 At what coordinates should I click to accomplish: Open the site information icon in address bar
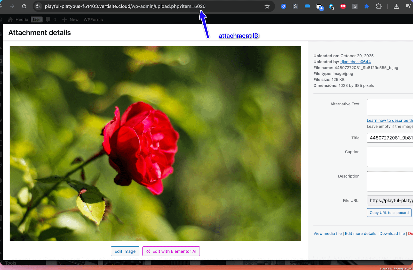click(x=38, y=6)
